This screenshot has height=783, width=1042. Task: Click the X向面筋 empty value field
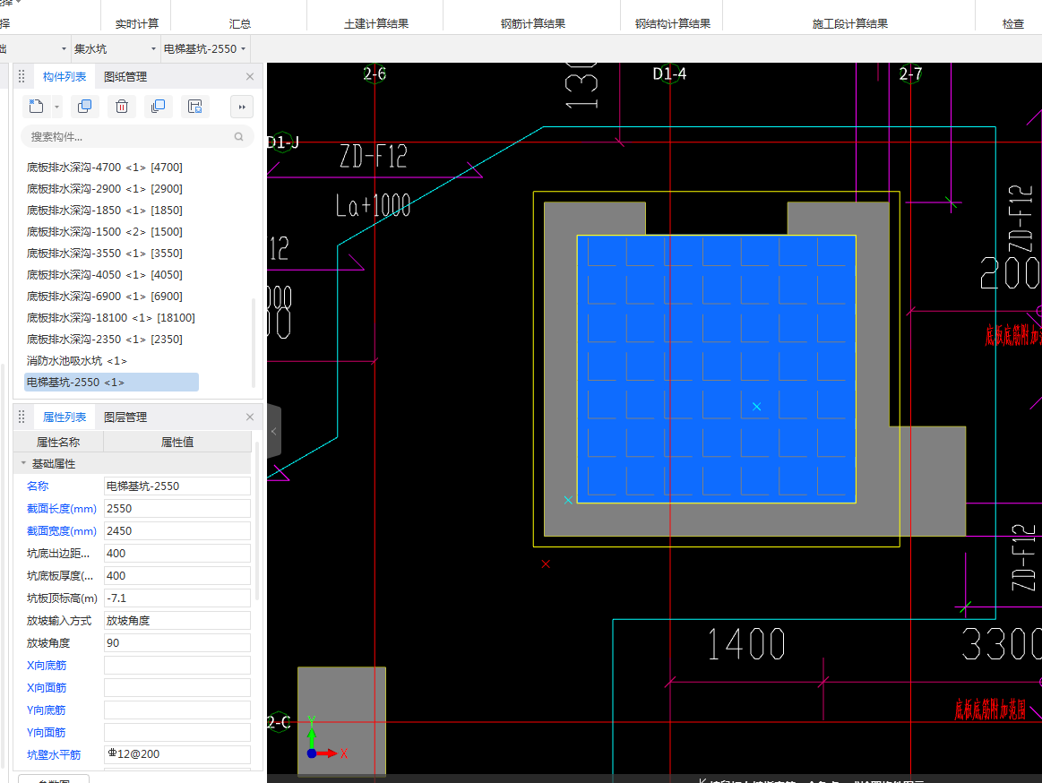[x=177, y=687]
